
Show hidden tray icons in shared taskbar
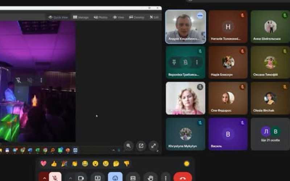(x=113, y=150)
